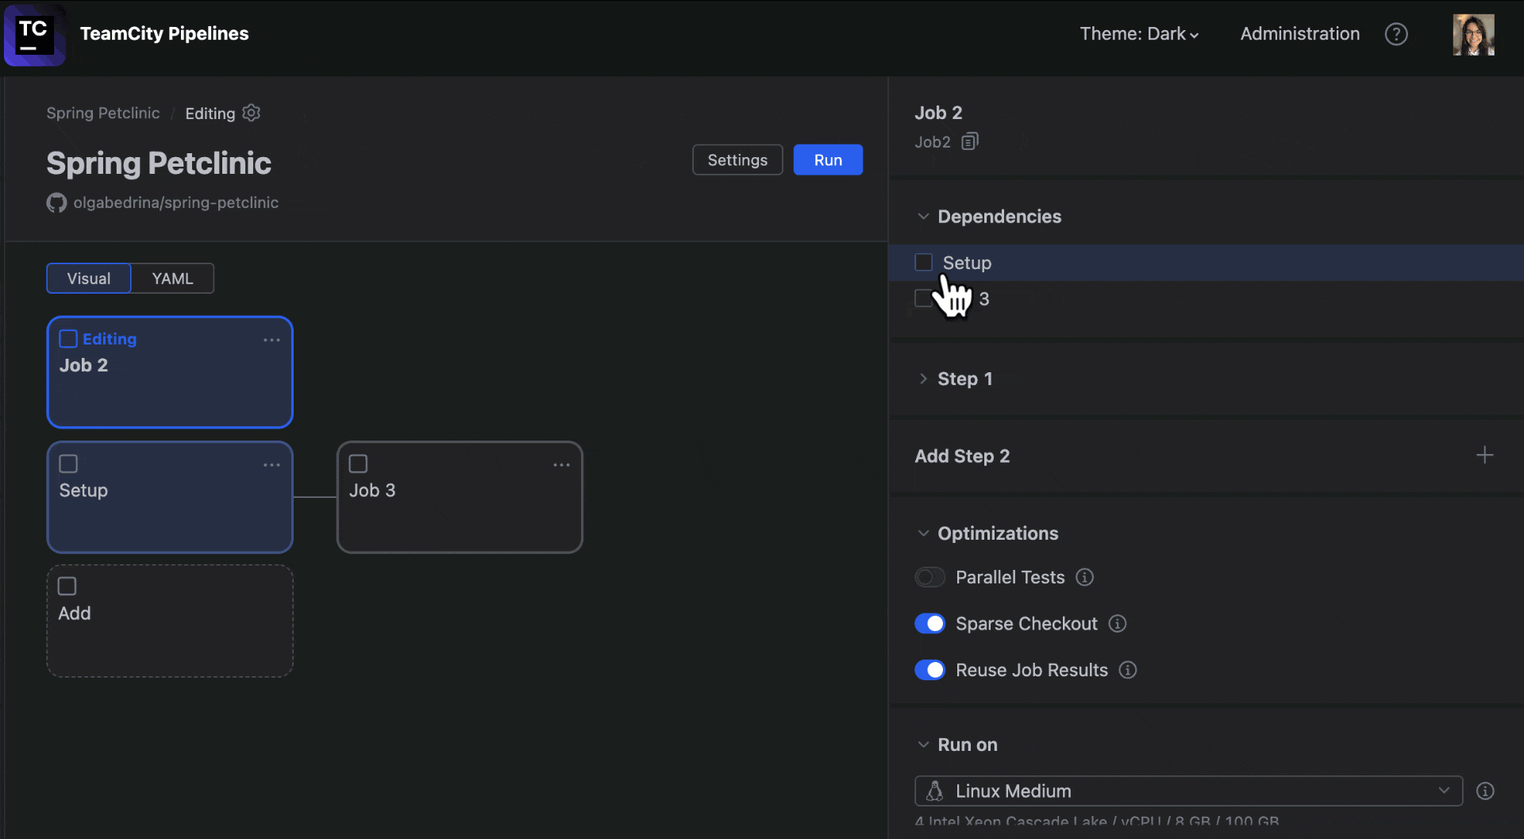Click the Job2 ID text

pos(933,142)
